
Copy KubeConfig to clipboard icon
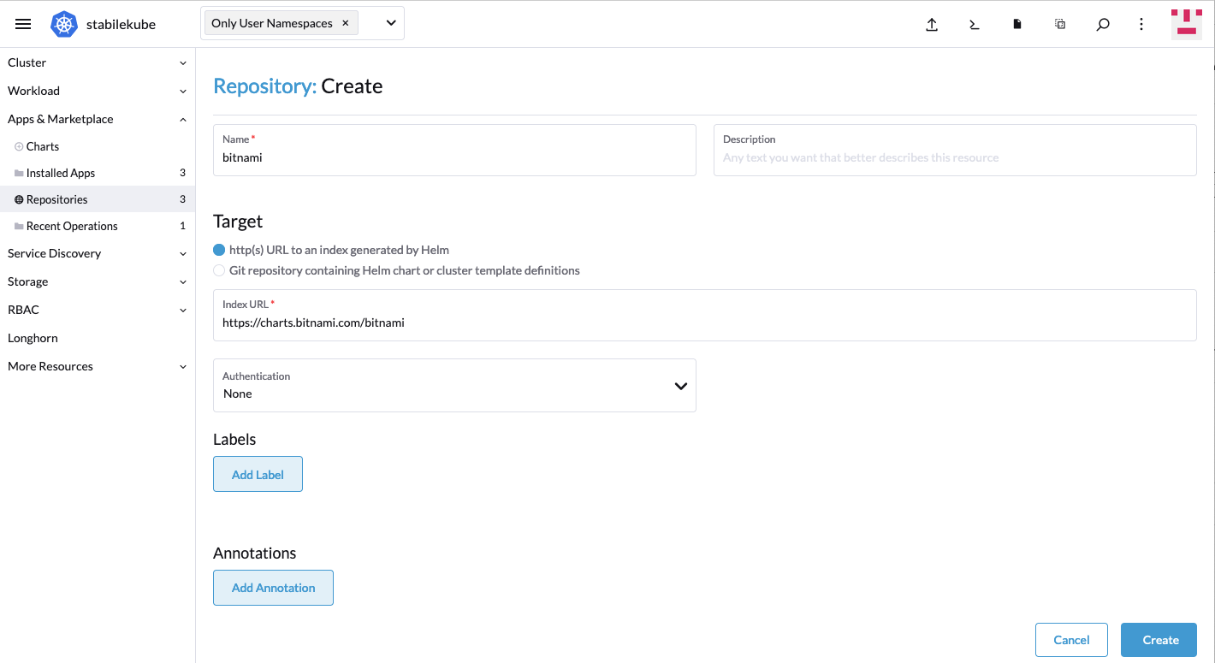pos(1060,24)
